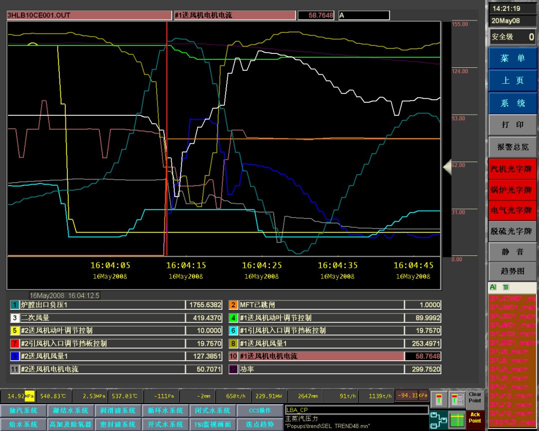Select the DPU13_malm alarm entry
The image size is (539, 431).
(512, 396)
